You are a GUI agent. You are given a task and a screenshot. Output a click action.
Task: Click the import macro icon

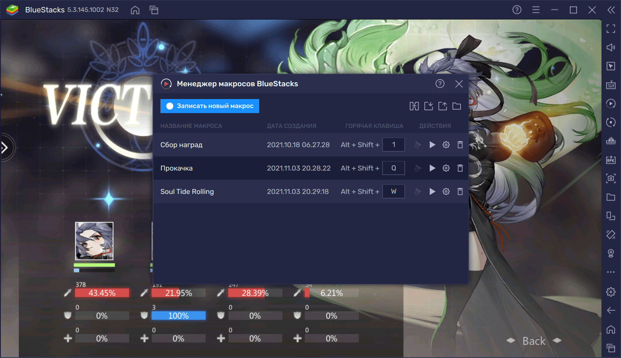click(x=429, y=106)
